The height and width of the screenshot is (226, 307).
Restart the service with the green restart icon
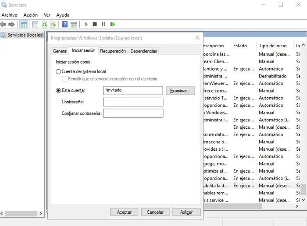click(113, 25)
